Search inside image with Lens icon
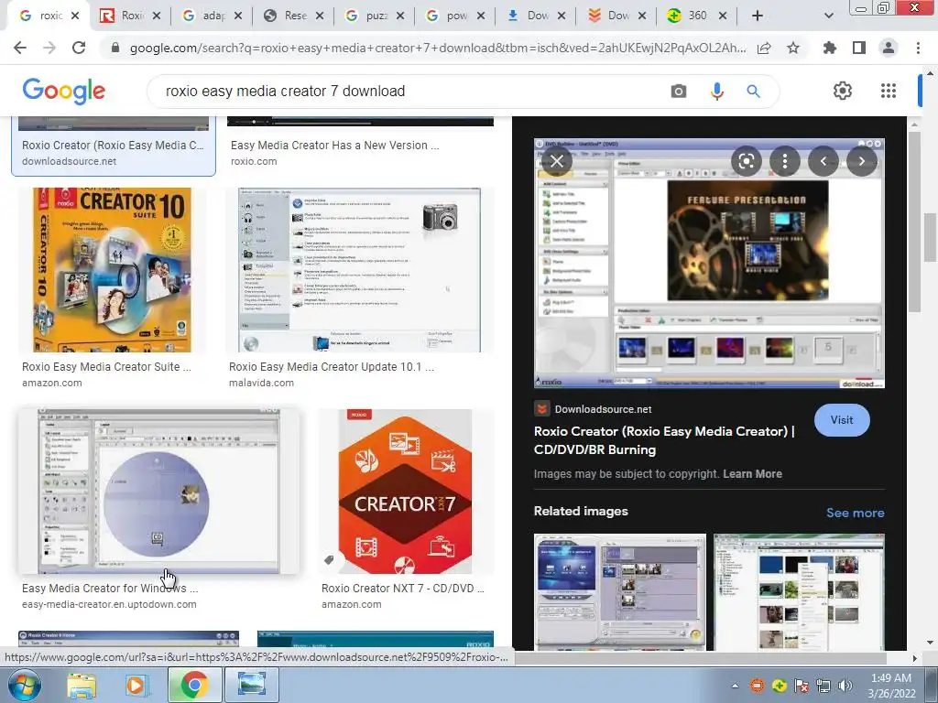The width and height of the screenshot is (938, 703). [746, 161]
